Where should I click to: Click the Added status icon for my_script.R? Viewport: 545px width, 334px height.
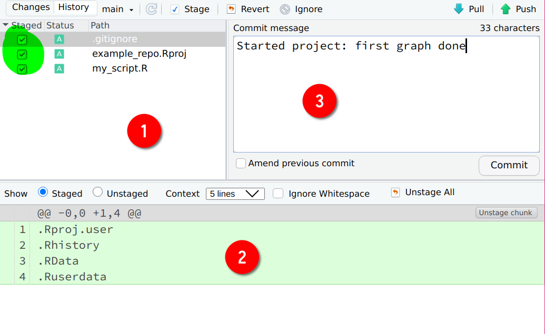point(59,68)
